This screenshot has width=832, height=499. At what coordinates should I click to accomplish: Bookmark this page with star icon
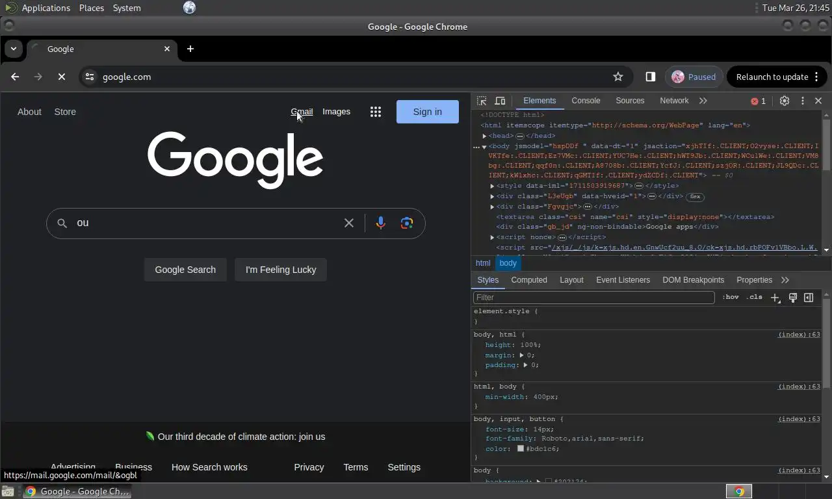pos(618,77)
